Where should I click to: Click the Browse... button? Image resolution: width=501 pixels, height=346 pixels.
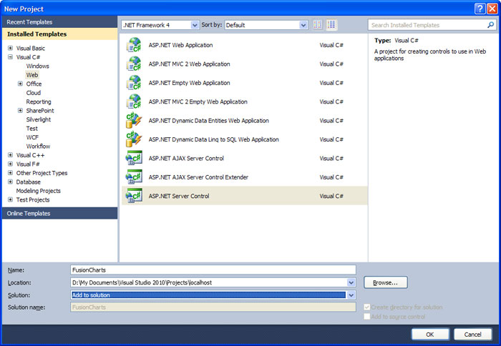pos(386,282)
